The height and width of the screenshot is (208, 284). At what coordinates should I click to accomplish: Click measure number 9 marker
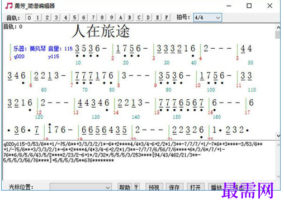155,85
